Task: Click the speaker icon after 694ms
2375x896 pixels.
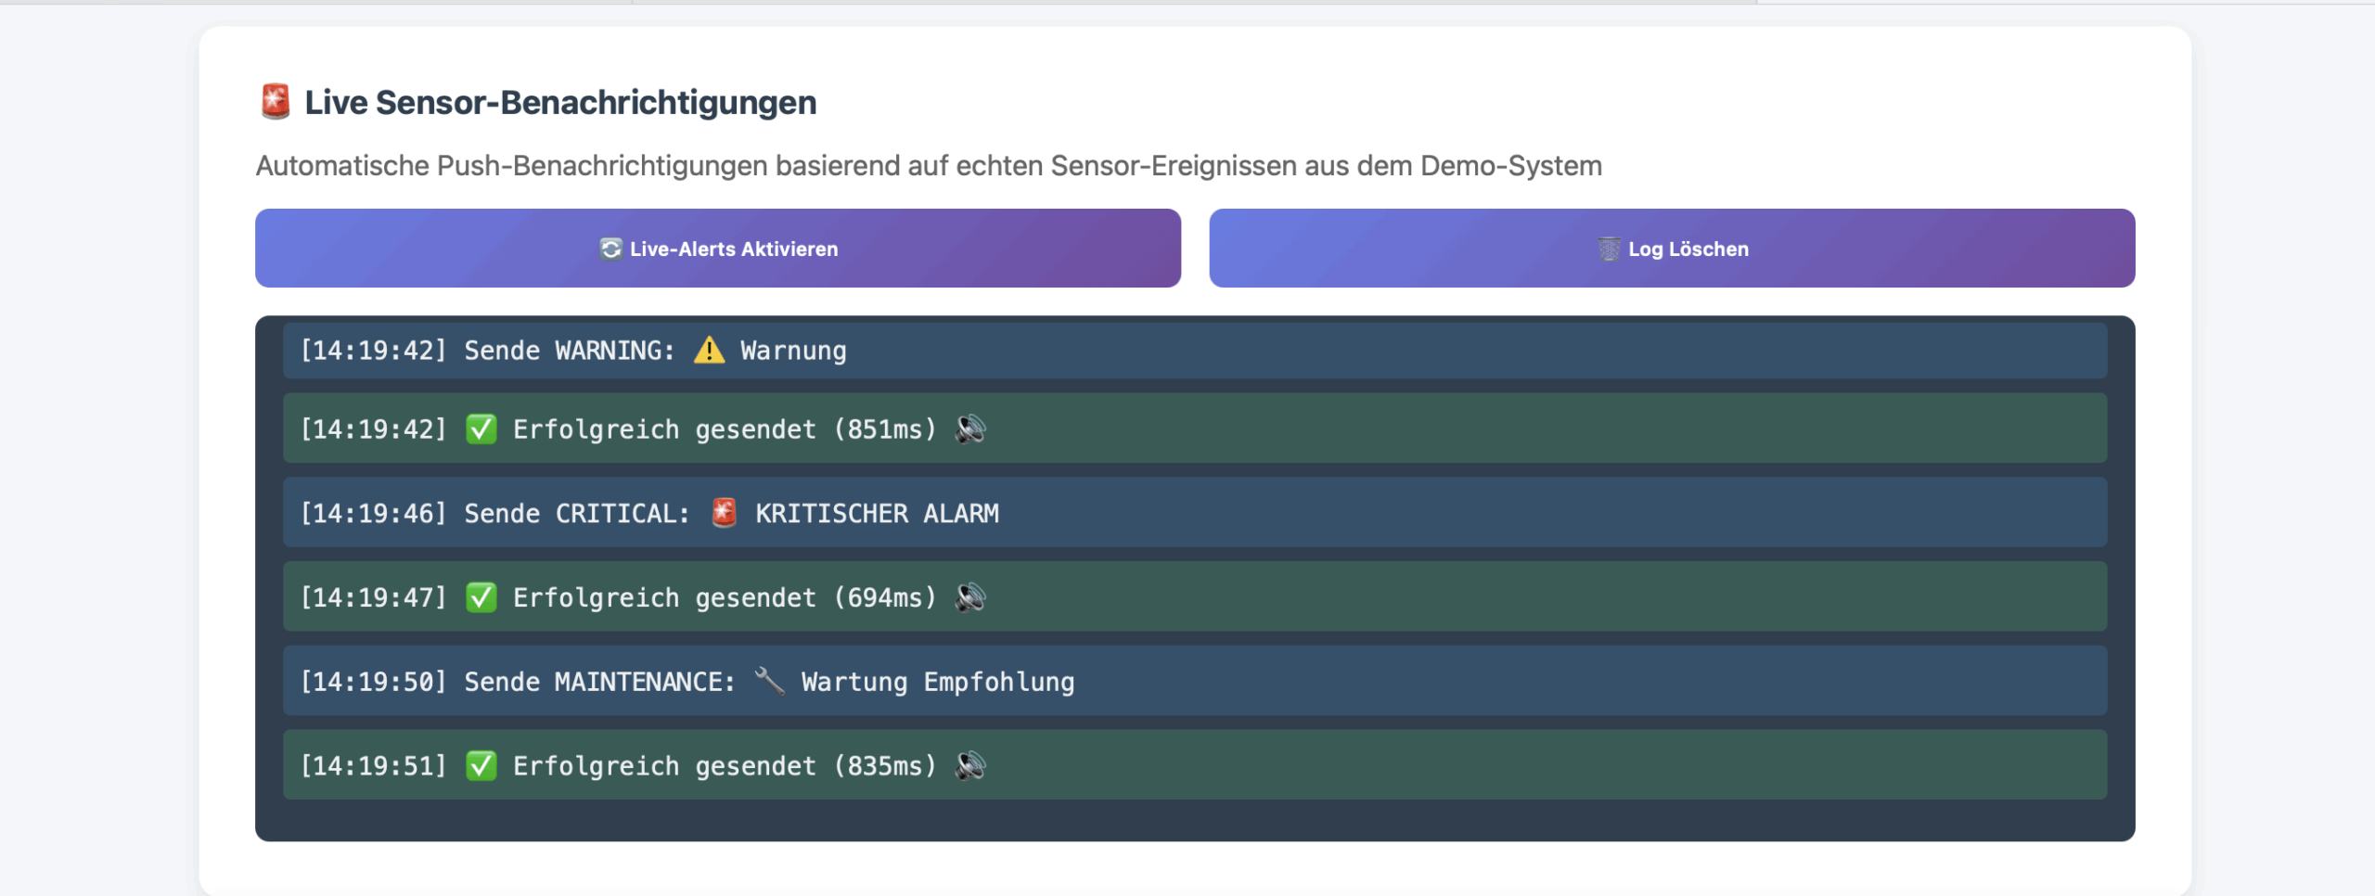Action: [x=970, y=597]
